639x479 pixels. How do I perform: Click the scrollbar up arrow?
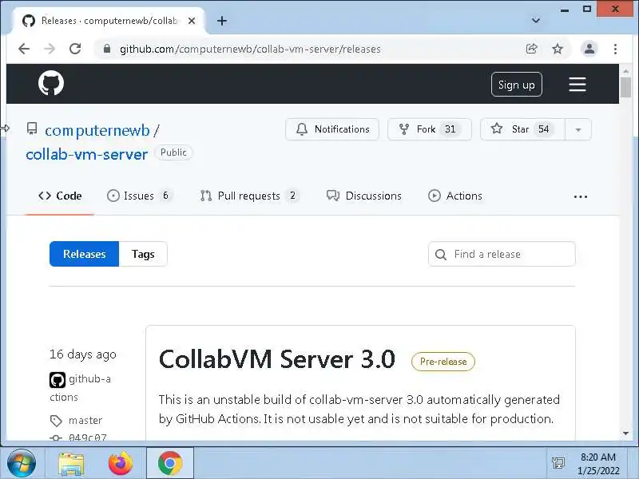(x=625, y=70)
